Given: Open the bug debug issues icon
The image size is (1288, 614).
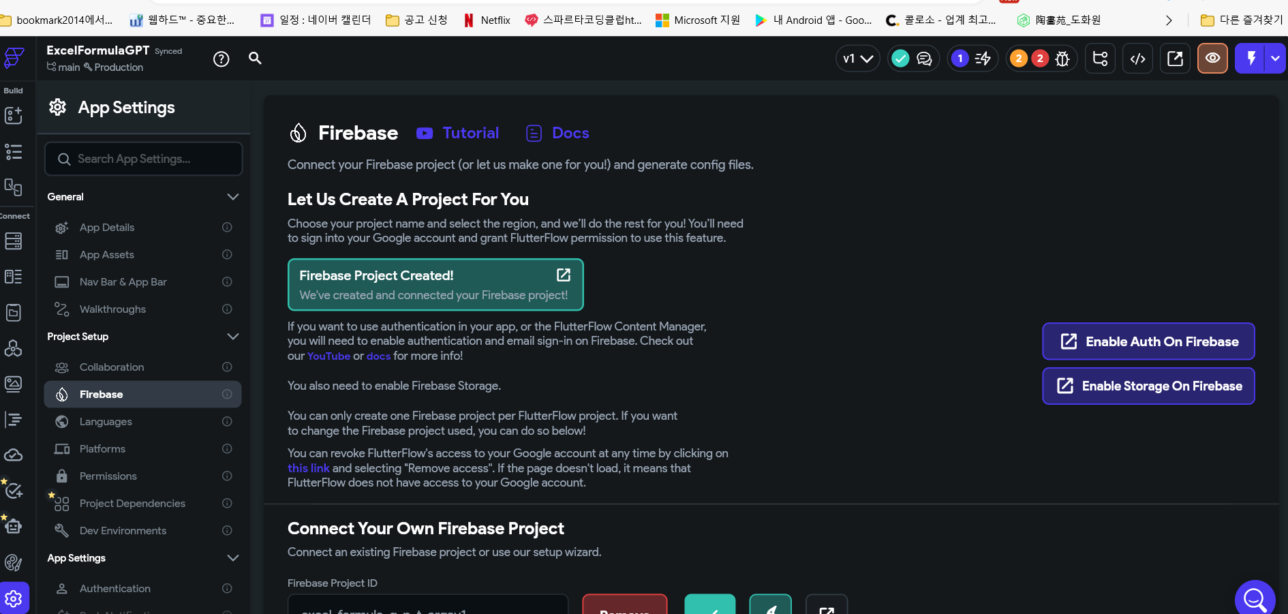Looking at the screenshot, I should click(1062, 59).
